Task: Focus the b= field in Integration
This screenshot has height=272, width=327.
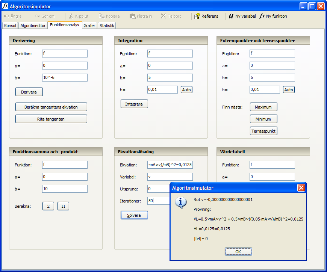Action: point(170,77)
